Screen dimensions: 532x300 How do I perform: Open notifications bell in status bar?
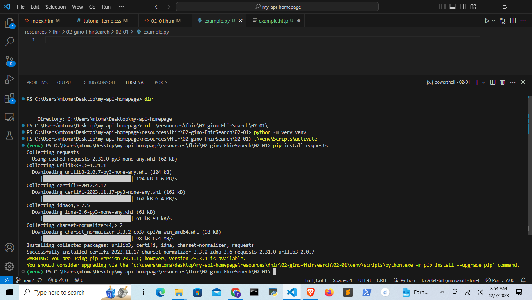(x=523, y=280)
